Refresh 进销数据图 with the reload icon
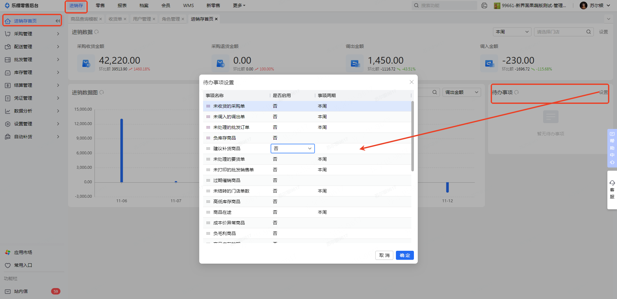This screenshot has height=299, width=617. (102, 92)
